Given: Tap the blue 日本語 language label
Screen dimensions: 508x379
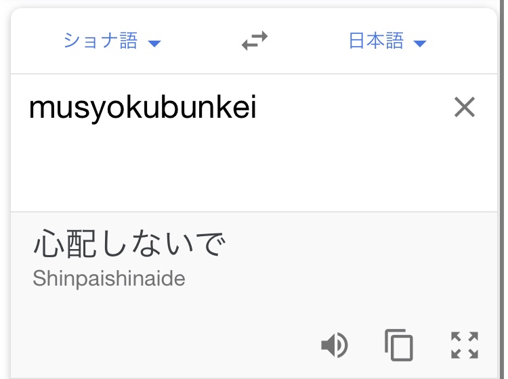Looking at the screenshot, I should 376,41.
